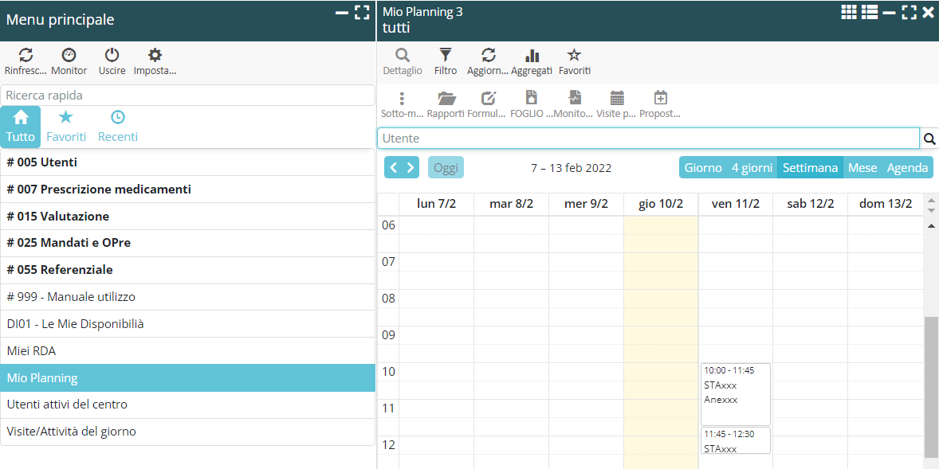Click the Monitor gauge icon in main menu
Viewport: 939px width, 469px height.
69,56
